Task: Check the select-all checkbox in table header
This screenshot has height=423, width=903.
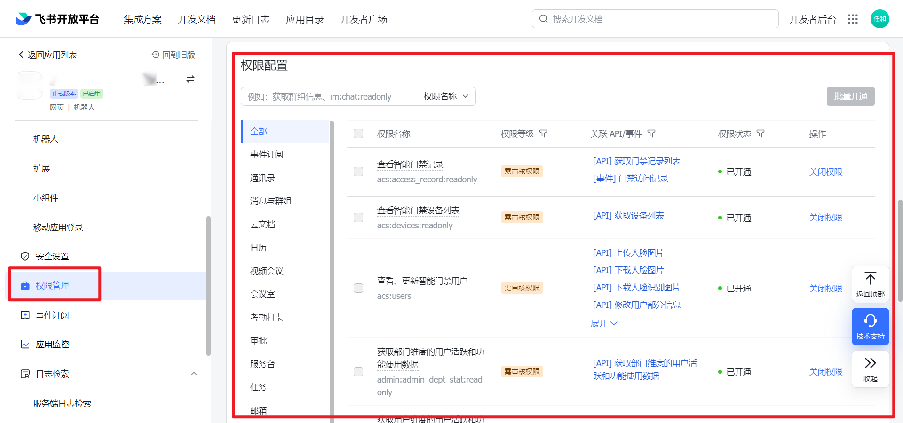Action: [358, 133]
